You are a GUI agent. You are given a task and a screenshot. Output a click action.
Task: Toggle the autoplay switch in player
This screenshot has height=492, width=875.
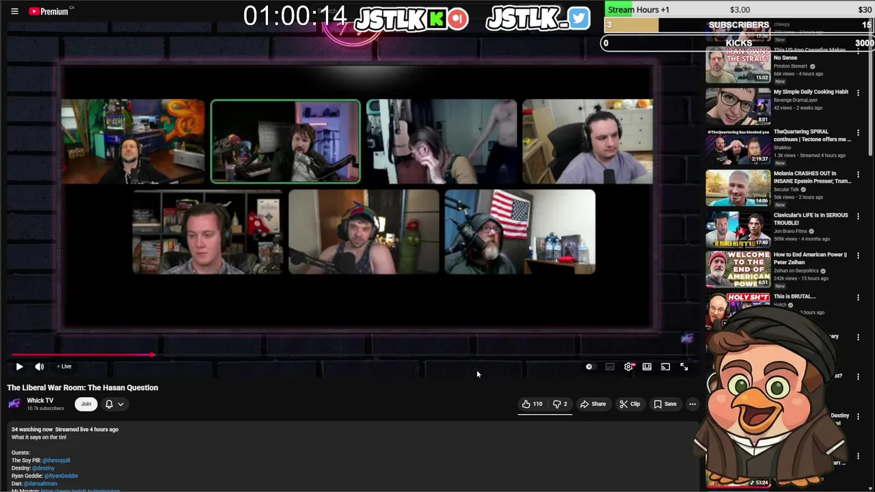click(589, 367)
